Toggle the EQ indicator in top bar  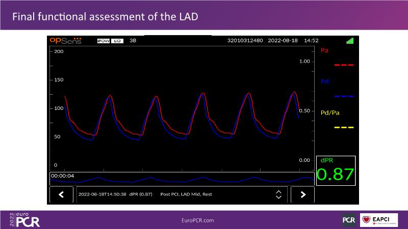117,41
